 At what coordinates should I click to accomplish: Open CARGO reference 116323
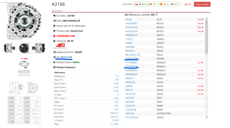point(129,43)
